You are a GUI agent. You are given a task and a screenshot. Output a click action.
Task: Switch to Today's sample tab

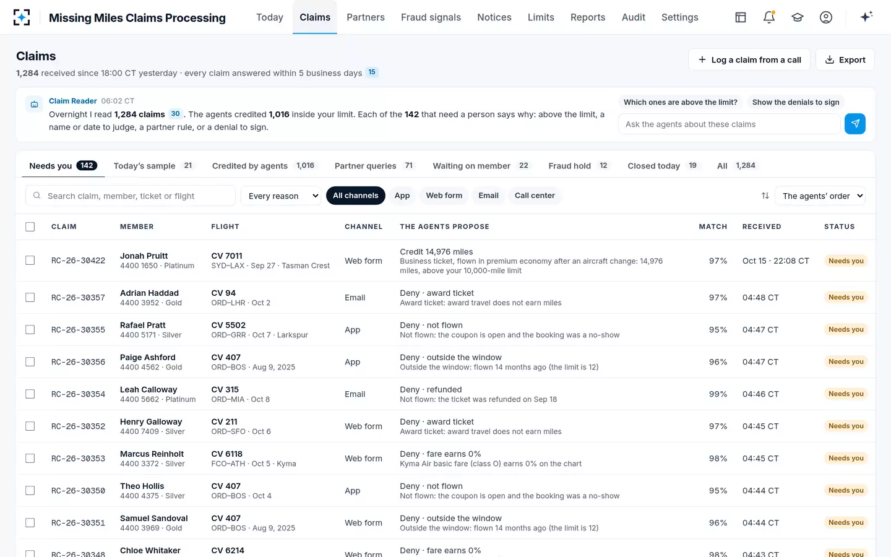pyautogui.click(x=153, y=166)
